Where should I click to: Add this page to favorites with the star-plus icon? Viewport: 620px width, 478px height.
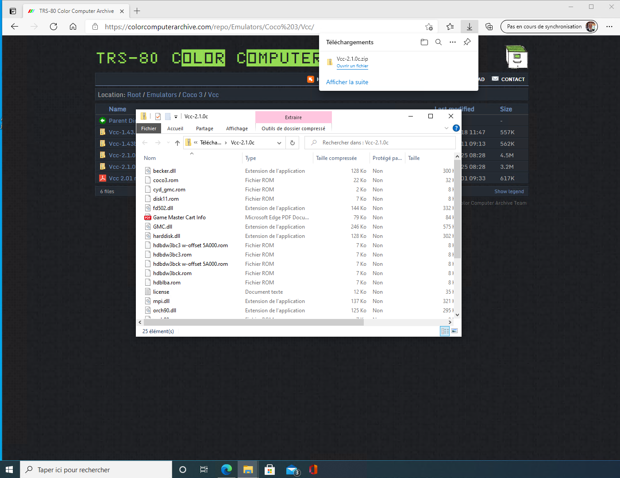point(429,27)
